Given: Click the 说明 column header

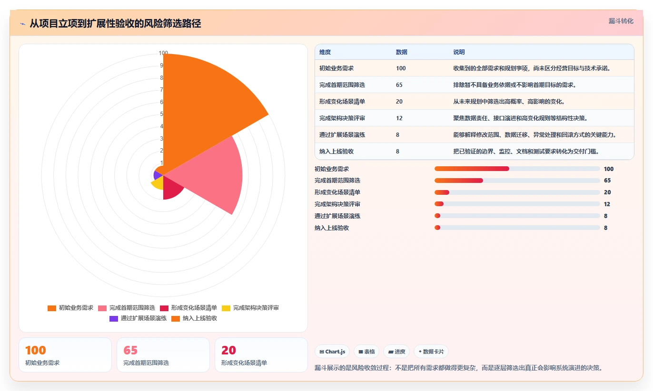Looking at the screenshot, I should point(459,52).
